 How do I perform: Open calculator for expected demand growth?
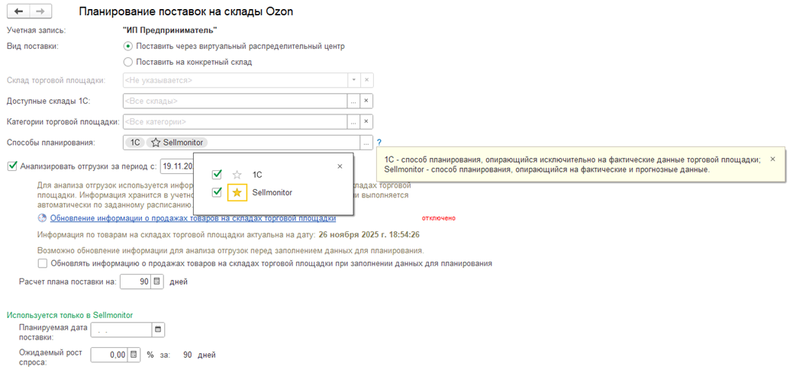pyautogui.click(x=134, y=355)
